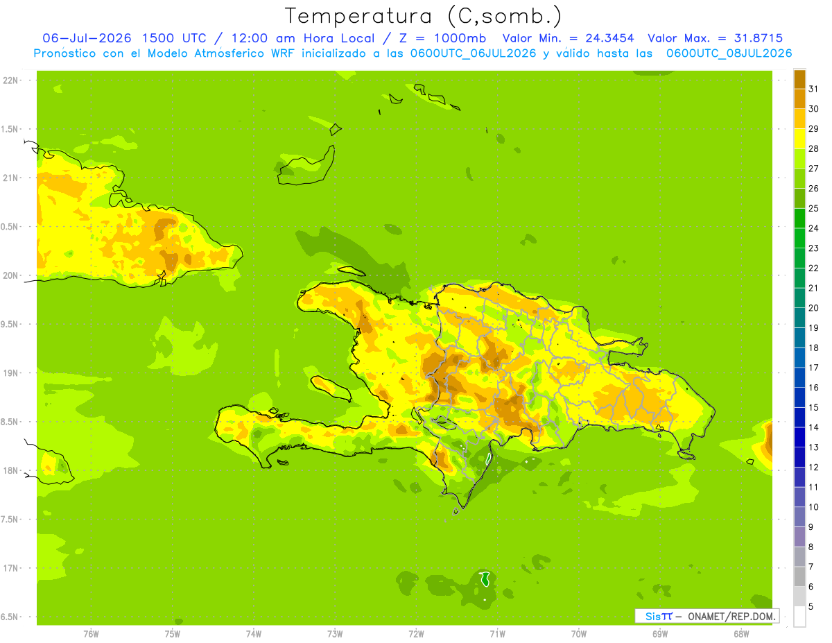Click the purple legend swatch between 8 and 9

click(x=799, y=537)
